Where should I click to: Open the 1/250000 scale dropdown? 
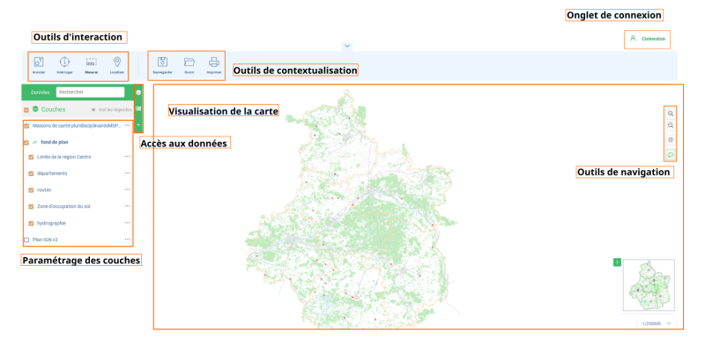[x=657, y=323]
